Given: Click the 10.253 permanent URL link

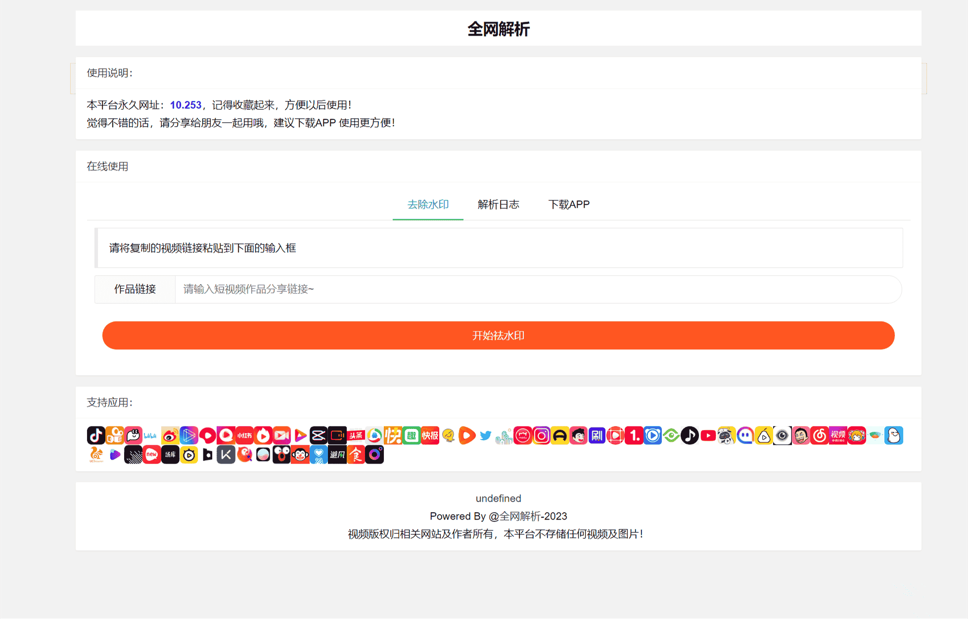Looking at the screenshot, I should [x=185, y=105].
